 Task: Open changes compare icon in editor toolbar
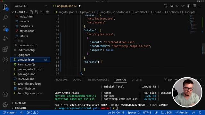pos(166,6)
